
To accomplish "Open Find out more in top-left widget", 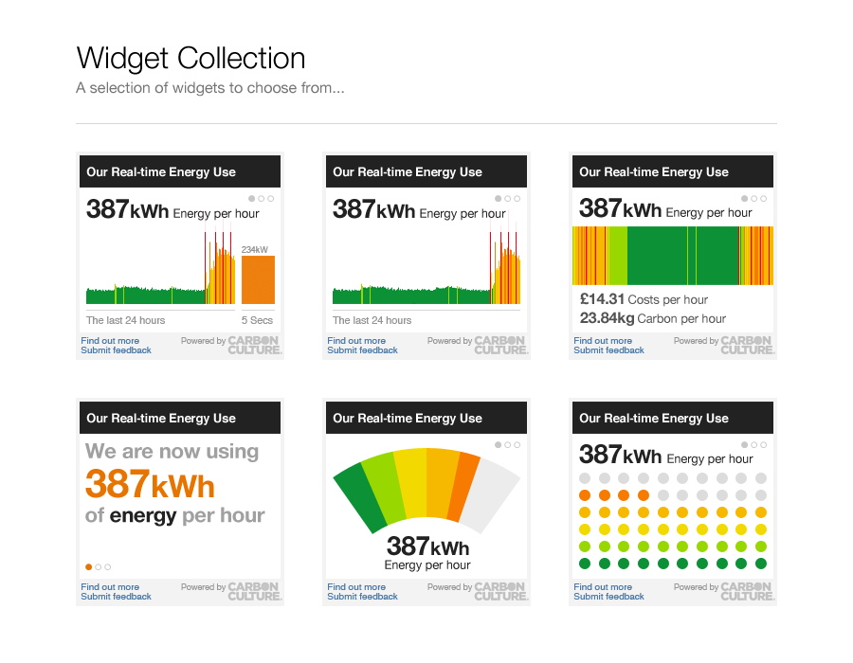I will click(x=110, y=341).
